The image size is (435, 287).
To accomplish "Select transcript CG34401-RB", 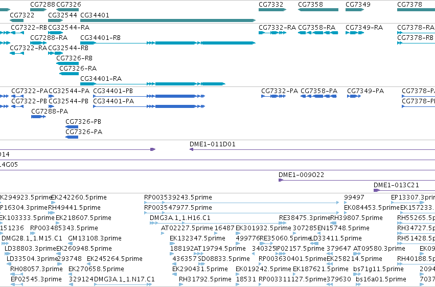I will click(x=168, y=43).
